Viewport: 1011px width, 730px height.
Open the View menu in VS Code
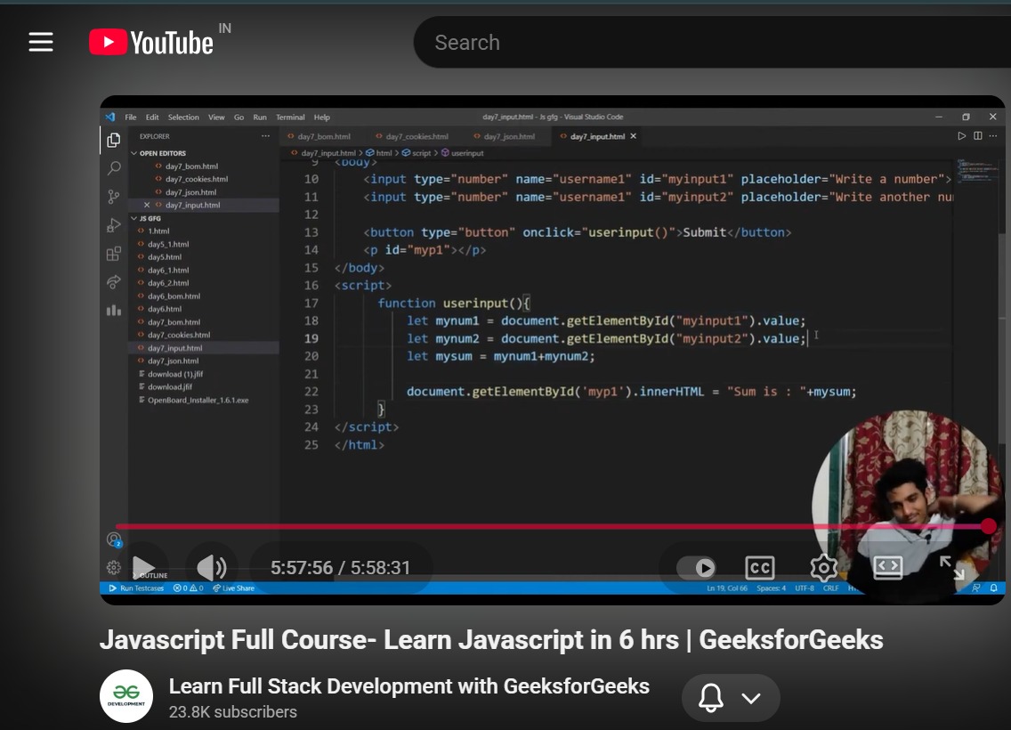[x=216, y=118]
